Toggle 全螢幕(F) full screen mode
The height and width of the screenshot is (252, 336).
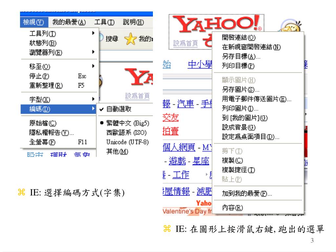58,142
